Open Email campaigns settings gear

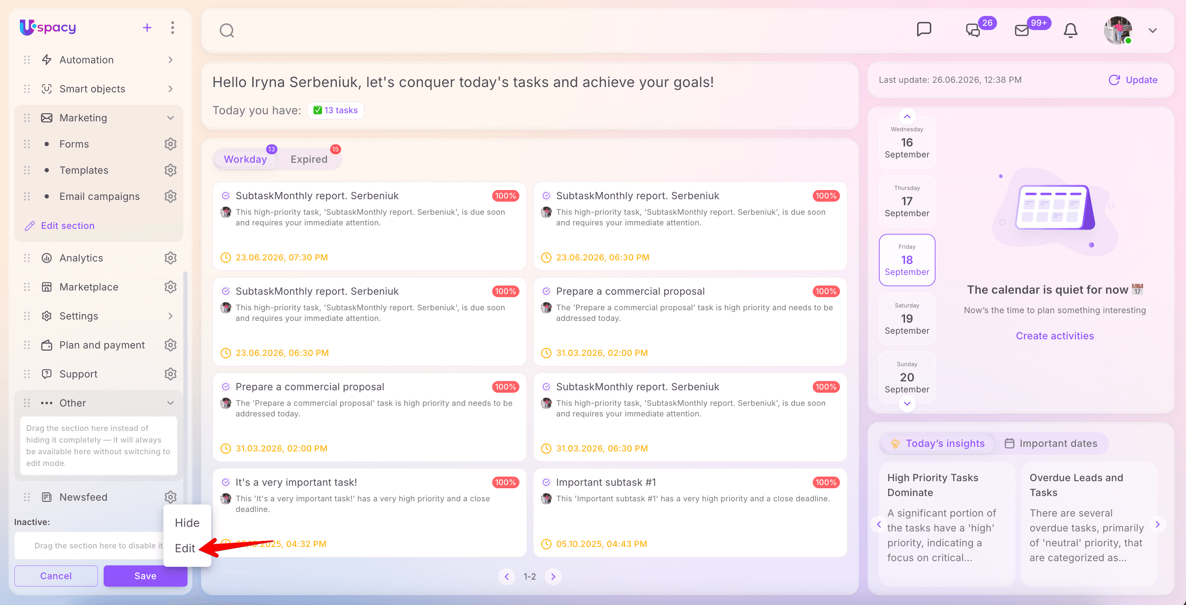coord(170,197)
